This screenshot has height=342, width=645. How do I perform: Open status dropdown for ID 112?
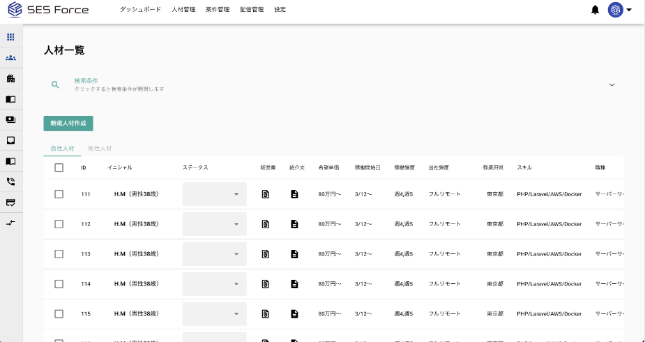point(214,224)
